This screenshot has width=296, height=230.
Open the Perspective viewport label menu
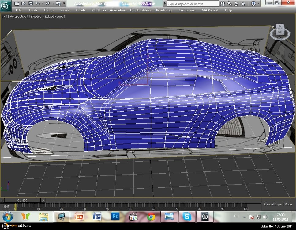tap(18, 17)
